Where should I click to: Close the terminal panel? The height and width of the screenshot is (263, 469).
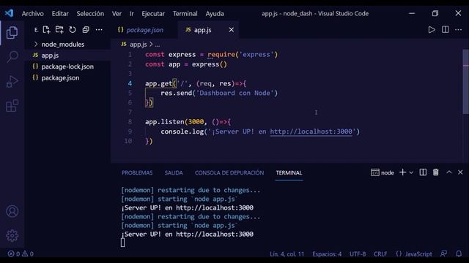[460, 172]
